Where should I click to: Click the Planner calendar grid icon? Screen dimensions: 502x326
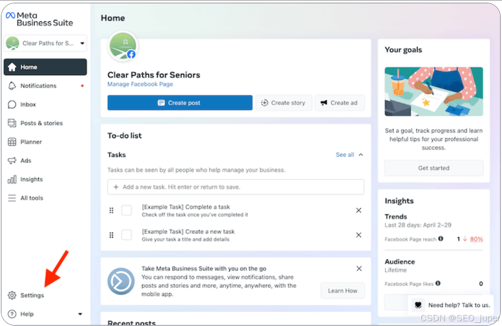point(12,142)
